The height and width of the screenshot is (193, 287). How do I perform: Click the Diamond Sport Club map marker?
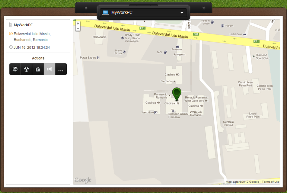(254, 56)
